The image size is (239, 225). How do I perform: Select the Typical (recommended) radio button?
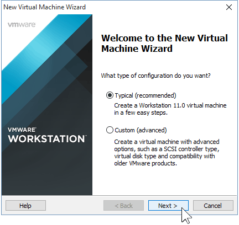110,95
